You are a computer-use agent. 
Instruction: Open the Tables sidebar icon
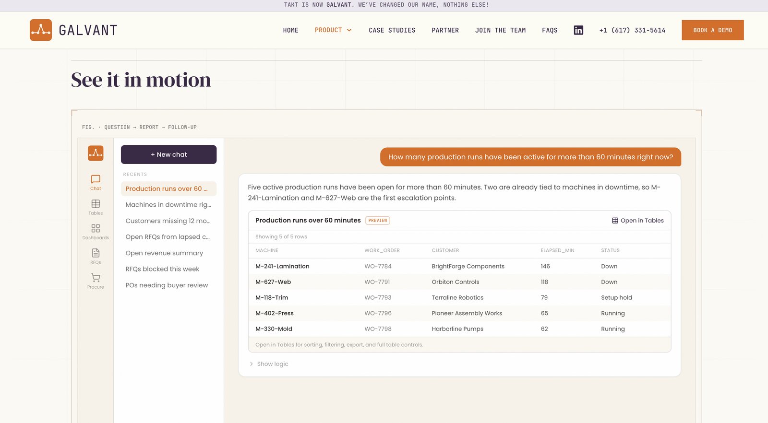click(x=96, y=207)
